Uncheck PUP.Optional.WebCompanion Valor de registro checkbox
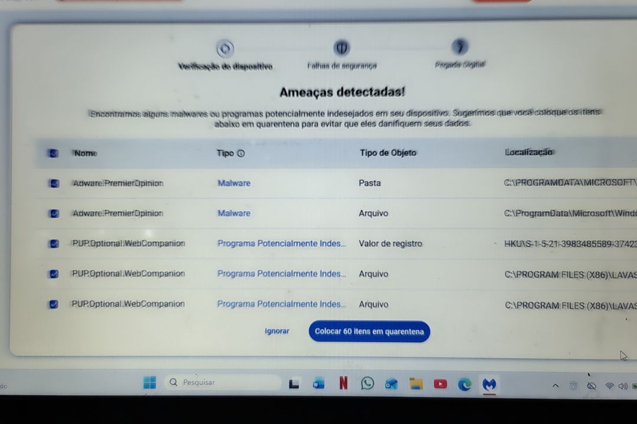This screenshot has width=637, height=424. [54, 244]
